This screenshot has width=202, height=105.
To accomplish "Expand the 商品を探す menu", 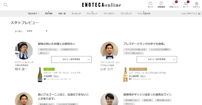I will tap(34, 14).
